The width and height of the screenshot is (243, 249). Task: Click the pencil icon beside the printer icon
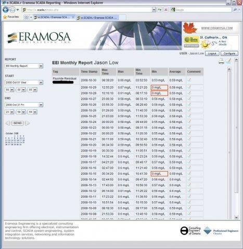coord(228,61)
